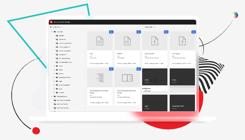The height and width of the screenshot is (140, 245).
Task: Open the travel_dita breadcrumb dropdown
Action: [x=150, y=27]
